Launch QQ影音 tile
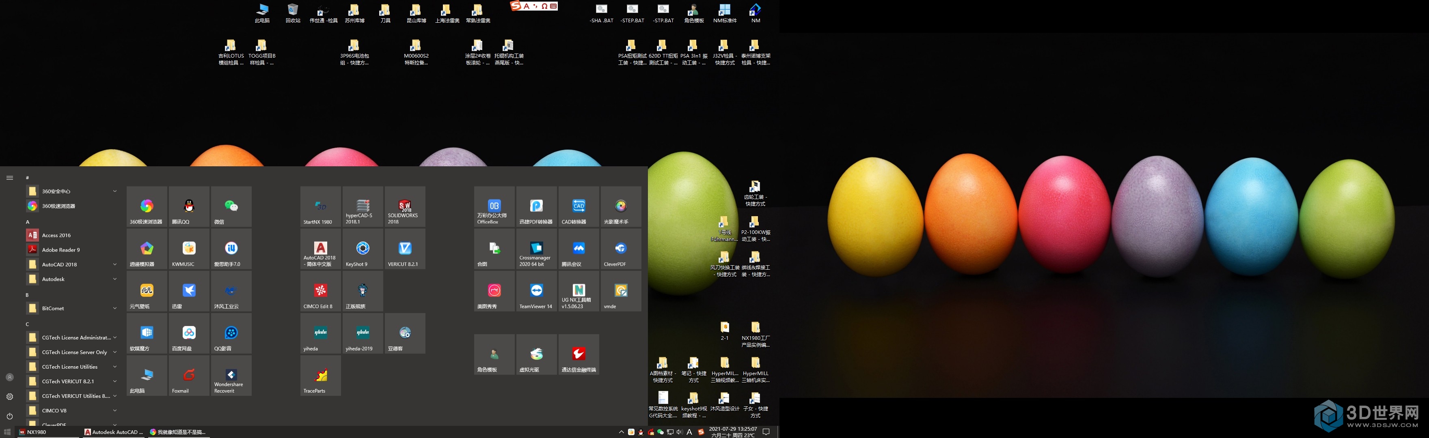This screenshot has width=1429, height=438. [x=231, y=333]
